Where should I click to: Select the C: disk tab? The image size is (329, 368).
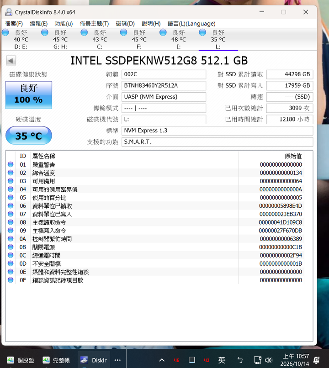pyautogui.click(x=100, y=39)
